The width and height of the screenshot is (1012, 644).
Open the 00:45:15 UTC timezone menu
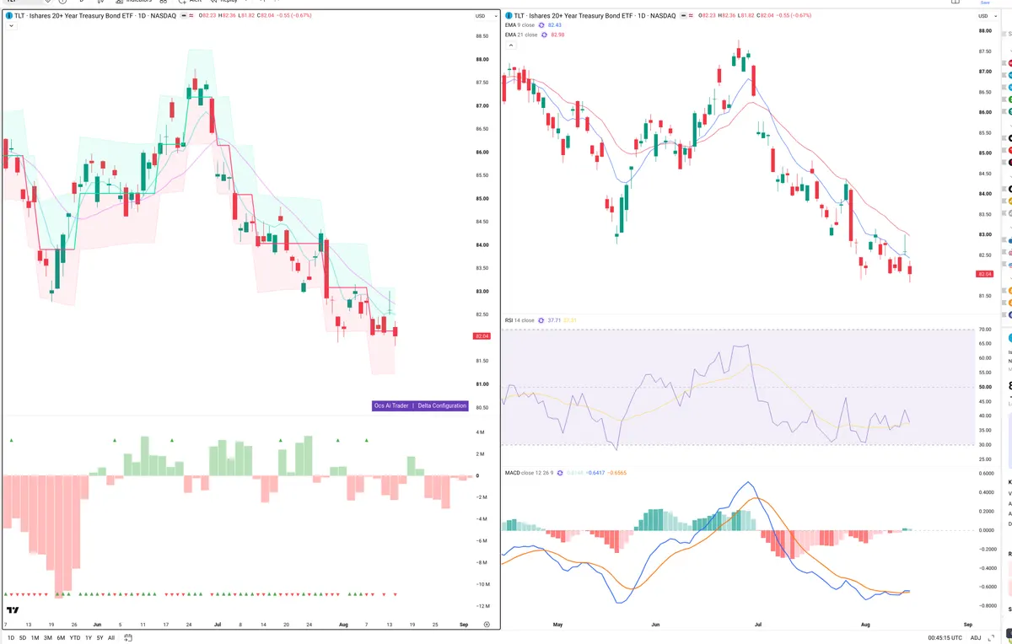point(945,638)
